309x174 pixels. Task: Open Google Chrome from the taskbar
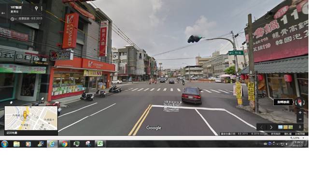[64, 144]
